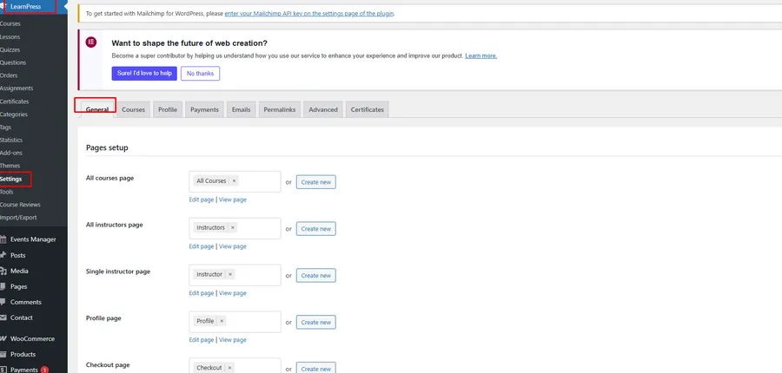Open Course Reviews in LearnPress submenu
782x373 pixels.
click(20, 205)
